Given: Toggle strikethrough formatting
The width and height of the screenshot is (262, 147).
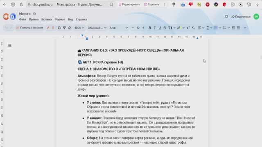Looking at the screenshot, I should [x=165, y=28].
